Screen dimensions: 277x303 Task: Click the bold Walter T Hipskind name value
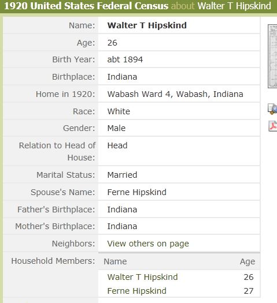147,25
